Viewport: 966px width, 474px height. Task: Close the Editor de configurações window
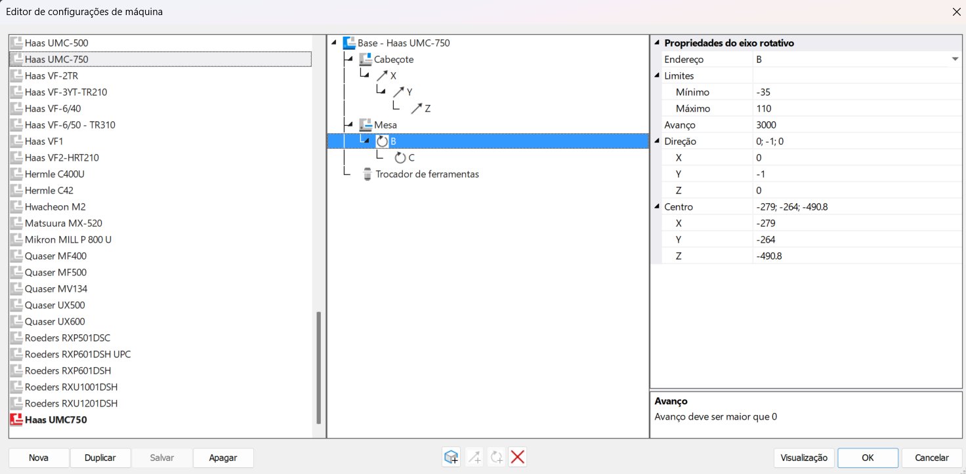(956, 12)
